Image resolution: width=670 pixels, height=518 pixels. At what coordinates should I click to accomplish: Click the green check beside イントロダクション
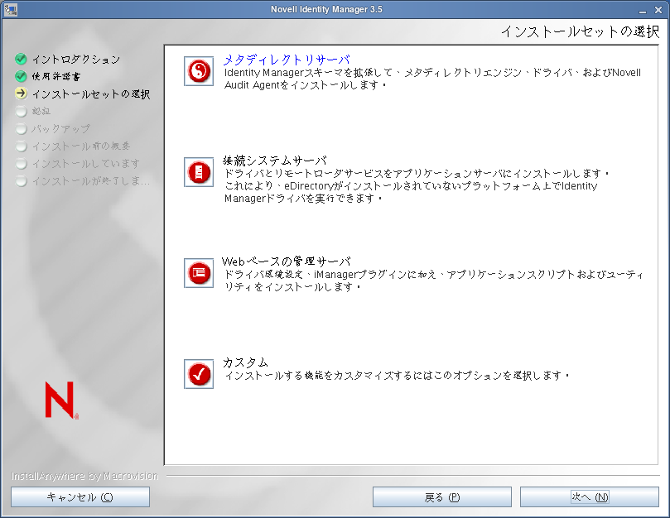(x=21, y=59)
